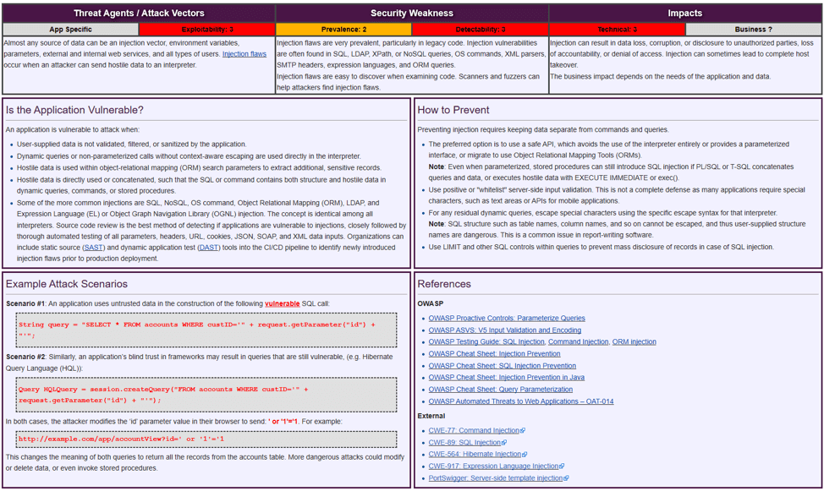This screenshot has height=491, width=824.
Task: Click "Preventing injection requires keeping data separate" sentence
Action: (x=543, y=129)
